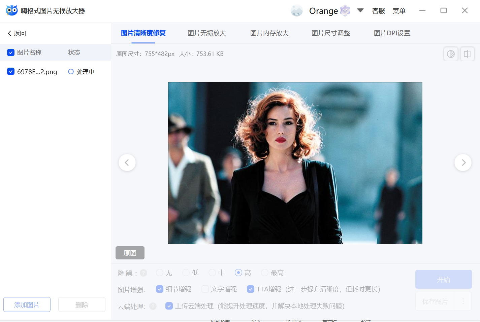This screenshot has width=480, height=322.
Task: Show previous image with left arrow
Action: tap(127, 163)
